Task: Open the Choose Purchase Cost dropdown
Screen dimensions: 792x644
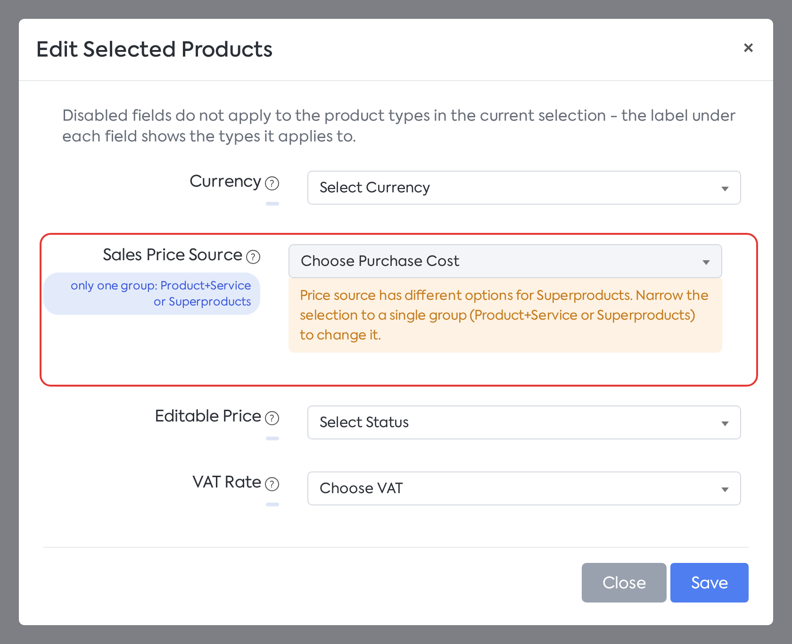Action: click(505, 261)
